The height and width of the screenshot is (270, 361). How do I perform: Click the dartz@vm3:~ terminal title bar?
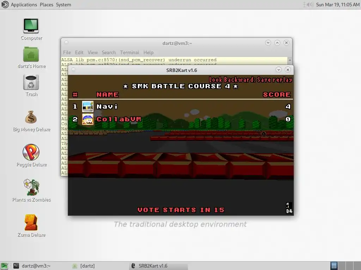click(x=177, y=43)
